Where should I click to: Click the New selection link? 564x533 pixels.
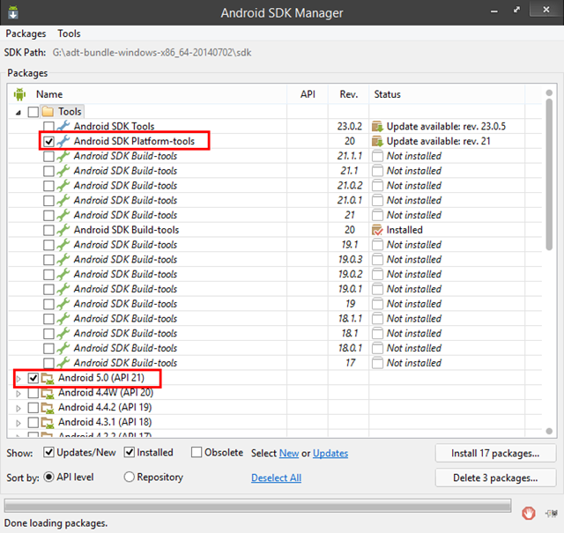289,453
